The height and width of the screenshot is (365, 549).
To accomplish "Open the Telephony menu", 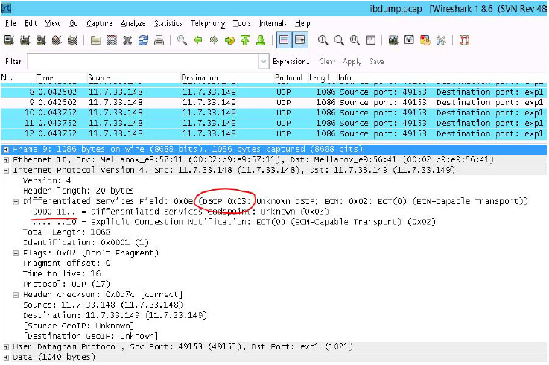I will click(x=207, y=23).
